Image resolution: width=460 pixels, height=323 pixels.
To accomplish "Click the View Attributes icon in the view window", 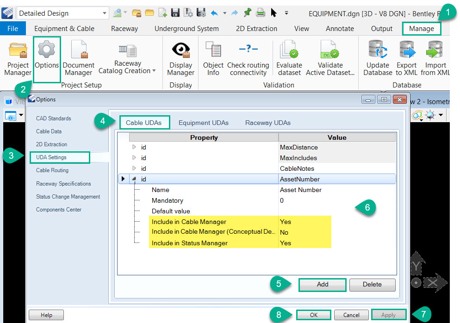I will pos(11,116).
